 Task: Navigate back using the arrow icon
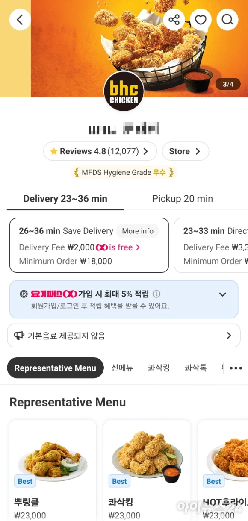point(20,19)
